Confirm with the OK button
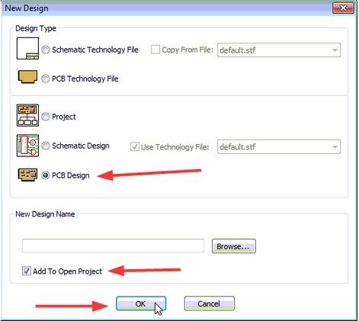Image resolution: width=359 pixels, height=321 pixels. (x=141, y=303)
